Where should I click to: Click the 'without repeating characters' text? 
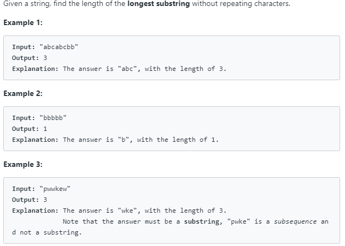[x=241, y=3]
